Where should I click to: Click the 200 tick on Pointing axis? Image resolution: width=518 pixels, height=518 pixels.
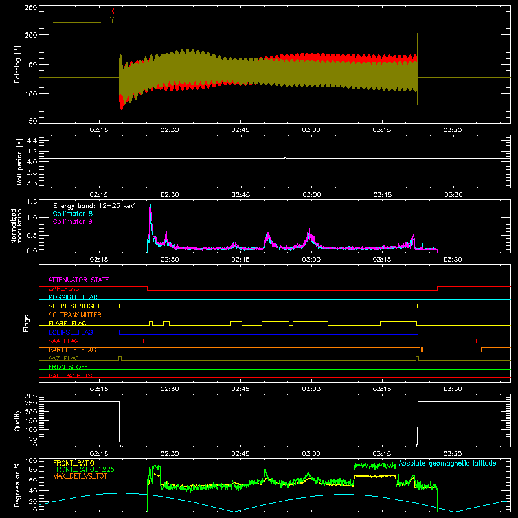(x=30, y=35)
